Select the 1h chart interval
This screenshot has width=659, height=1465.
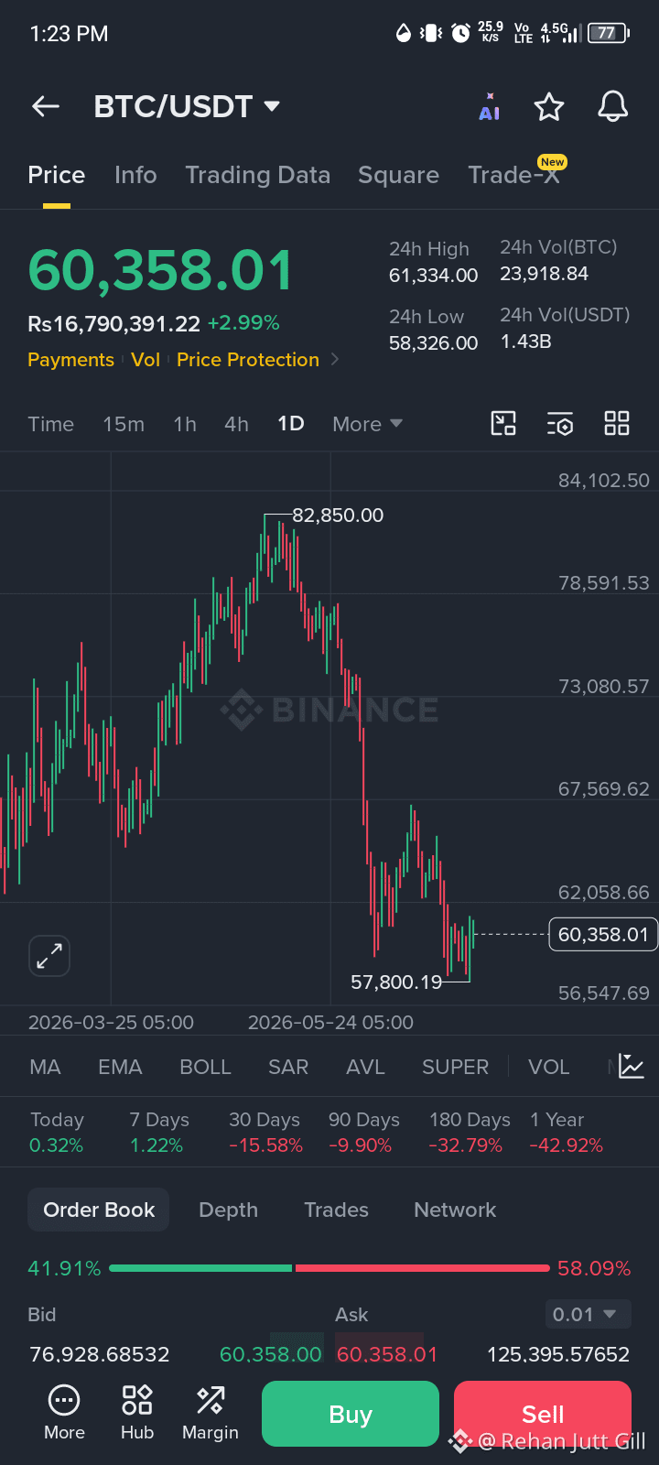[x=185, y=424]
